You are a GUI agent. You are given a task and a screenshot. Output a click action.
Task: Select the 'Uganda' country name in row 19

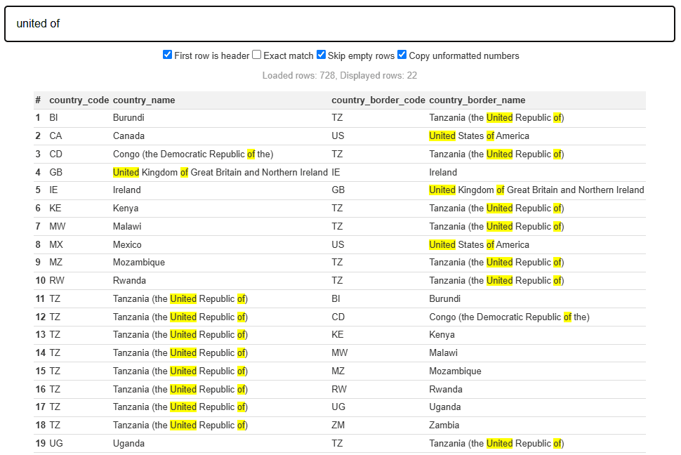(x=128, y=444)
